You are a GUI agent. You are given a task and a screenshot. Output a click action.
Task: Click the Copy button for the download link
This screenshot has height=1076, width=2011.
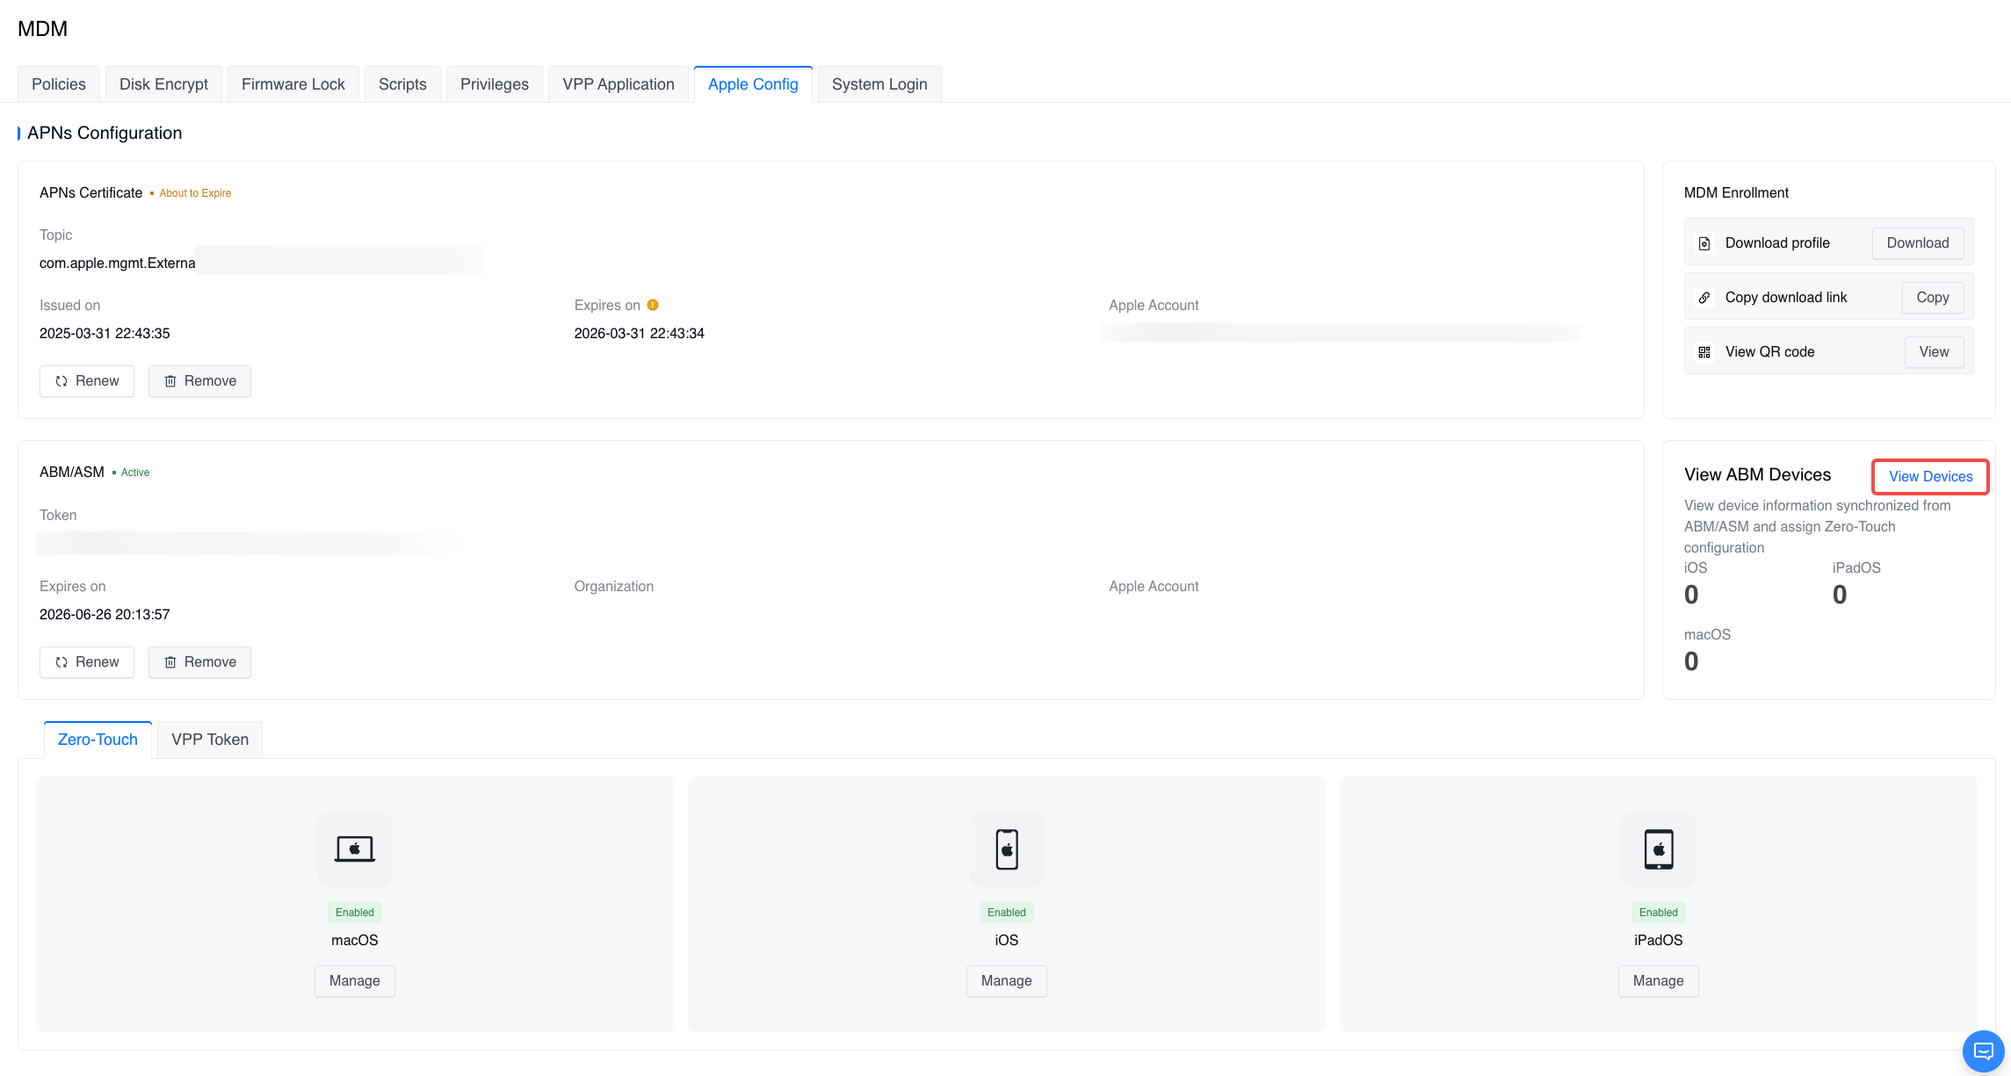[1932, 298]
